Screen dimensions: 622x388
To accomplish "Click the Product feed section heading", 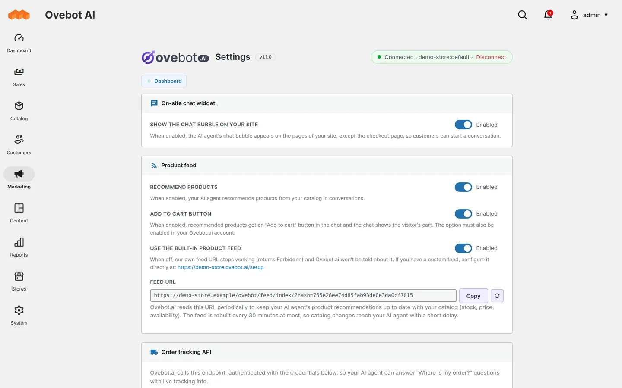I will point(179,166).
